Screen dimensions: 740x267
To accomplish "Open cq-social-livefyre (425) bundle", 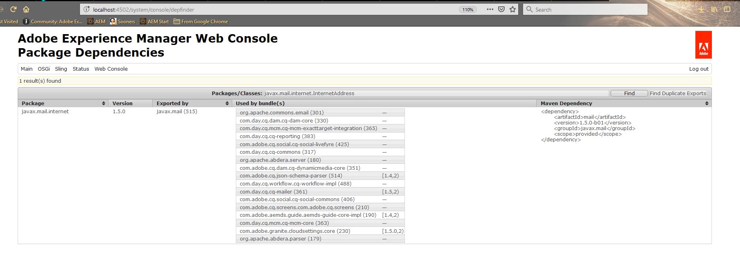I will (294, 144).
